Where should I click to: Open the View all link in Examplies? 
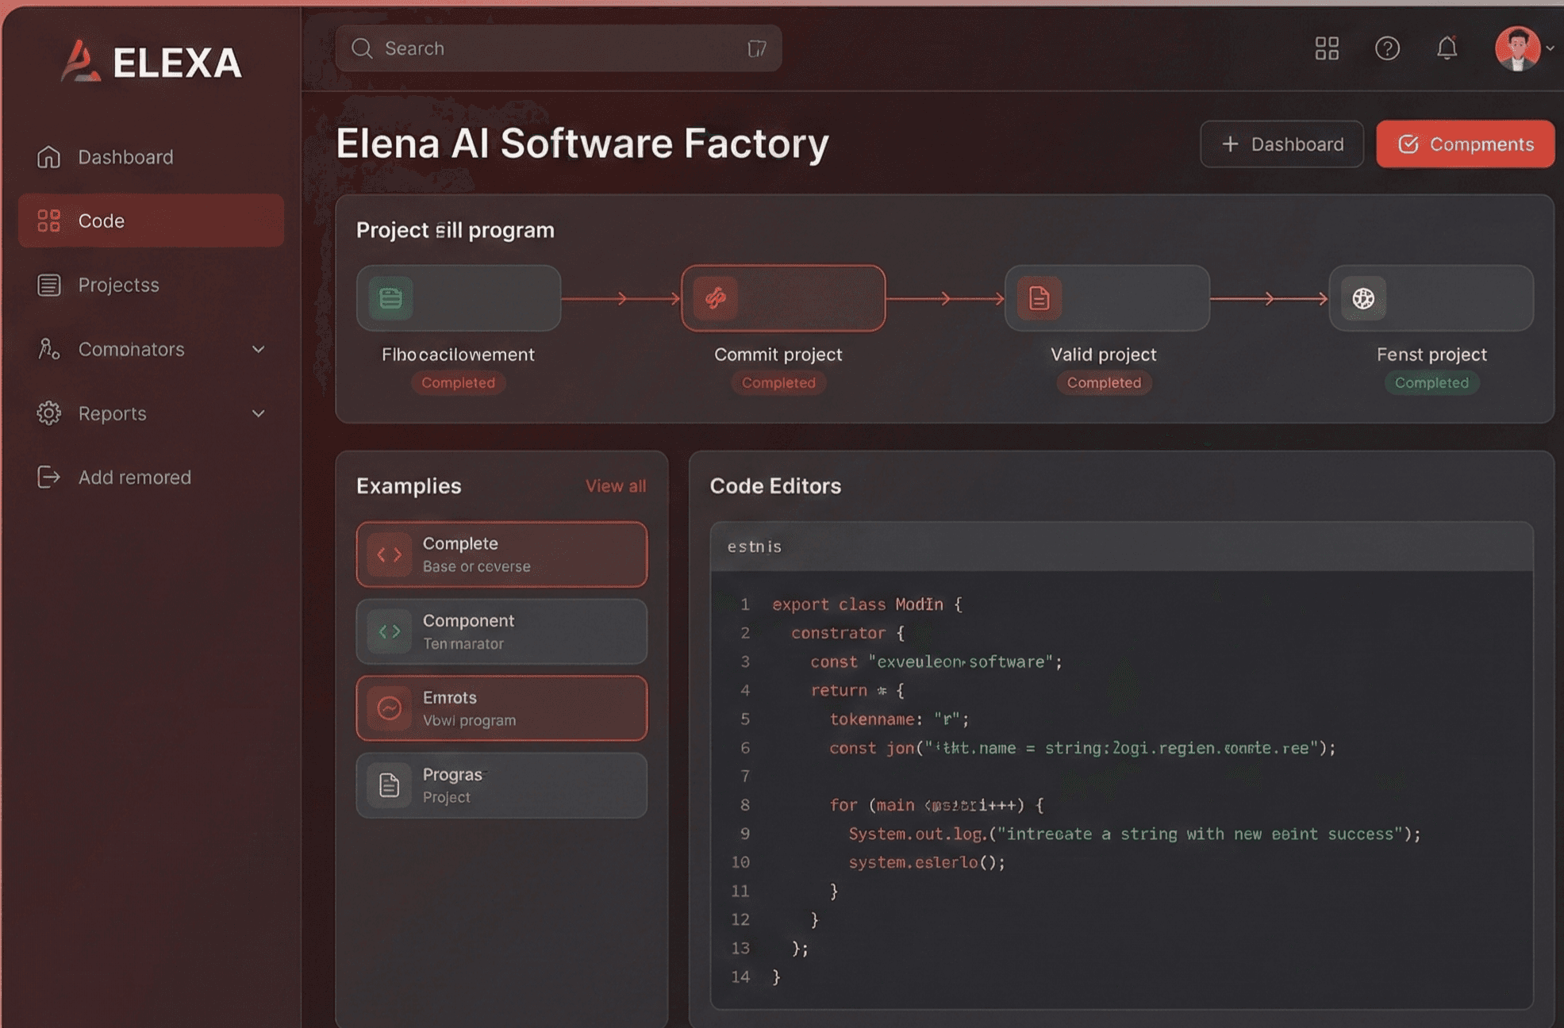tap(616, 485)
